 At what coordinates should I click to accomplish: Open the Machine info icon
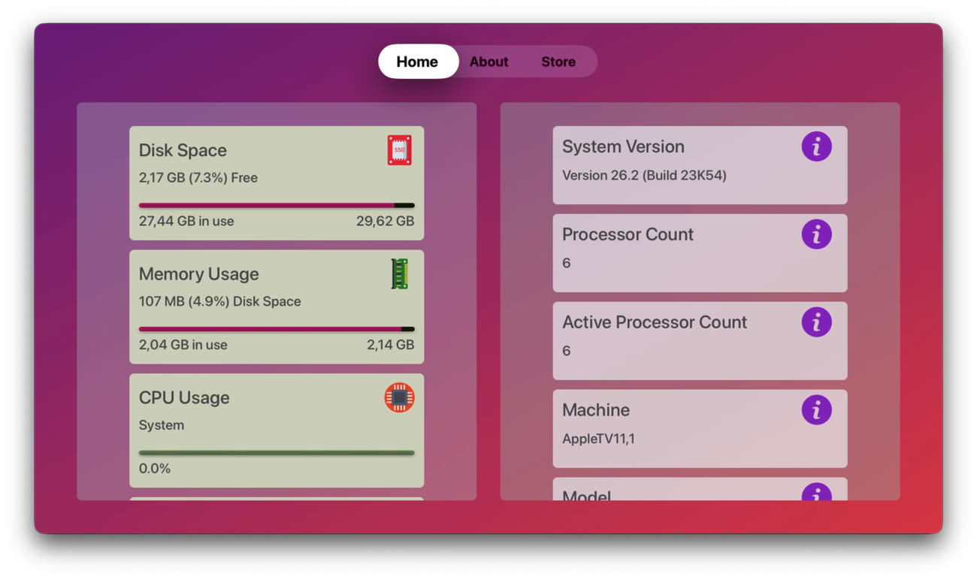point(816,410)
